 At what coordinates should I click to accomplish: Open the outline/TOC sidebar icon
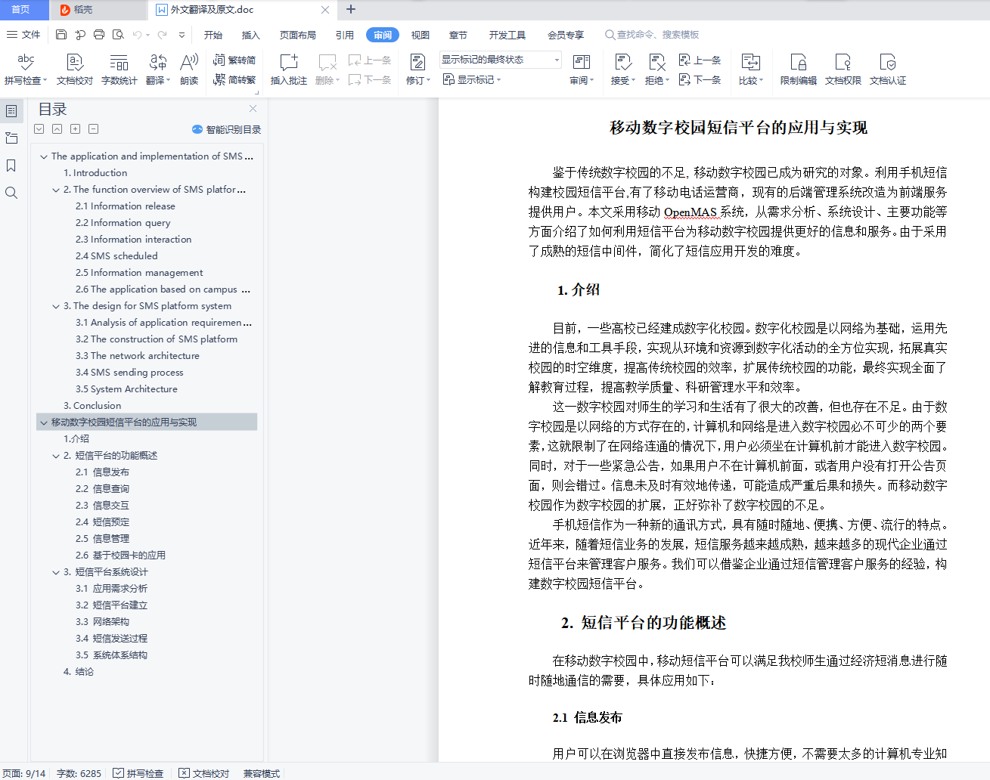pyautogui.click(x=11, y=111)
